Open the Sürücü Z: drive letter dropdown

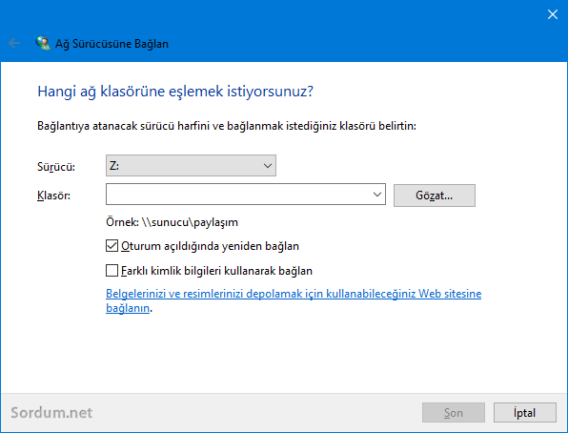click(191, 166)
